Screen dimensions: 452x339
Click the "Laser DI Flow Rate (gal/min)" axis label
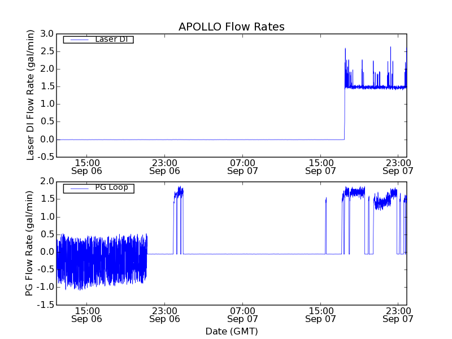click(x=31, y=95)
